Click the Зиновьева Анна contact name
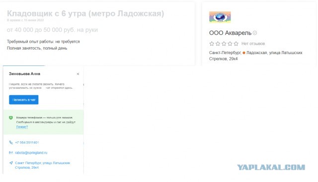 [24, 74]
